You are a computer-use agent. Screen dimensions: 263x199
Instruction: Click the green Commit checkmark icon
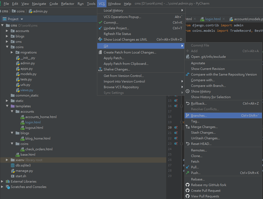point(100,22)
